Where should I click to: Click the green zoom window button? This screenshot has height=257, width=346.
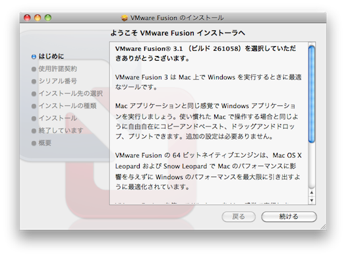48,18
